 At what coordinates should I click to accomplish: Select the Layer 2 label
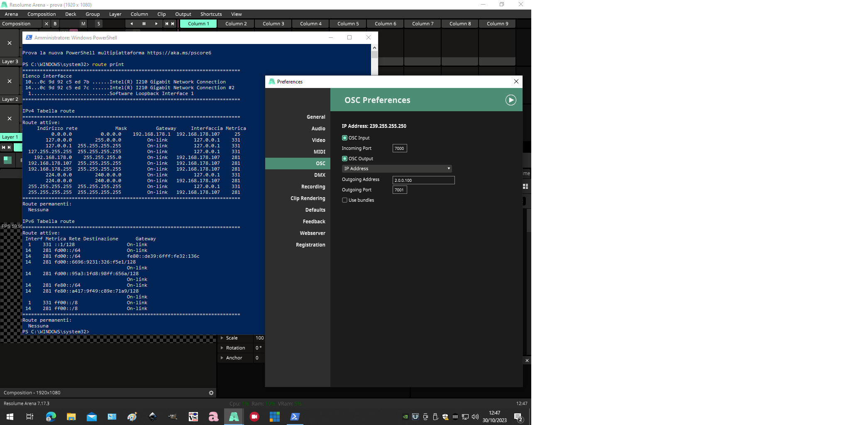click(10, 99)
